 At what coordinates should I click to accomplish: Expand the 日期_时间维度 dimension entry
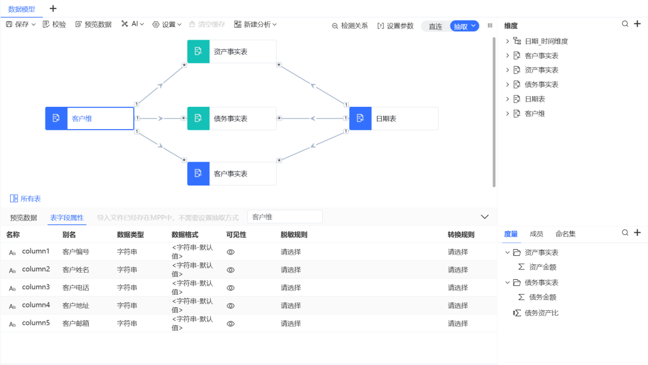[508, 41]
